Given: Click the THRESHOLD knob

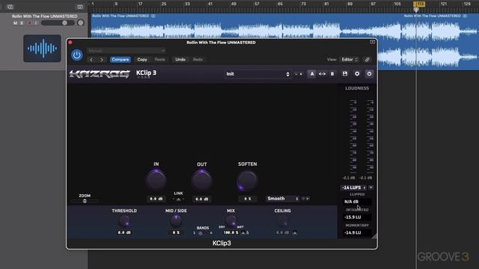Looking at the screenshot, I should pyautogui.click(x=124, y=221).
